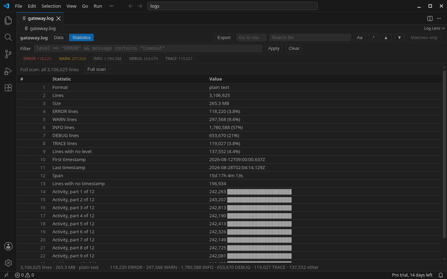Open the Source Control view
This screenshot has width=447, height=279.
tap(8, 54)
